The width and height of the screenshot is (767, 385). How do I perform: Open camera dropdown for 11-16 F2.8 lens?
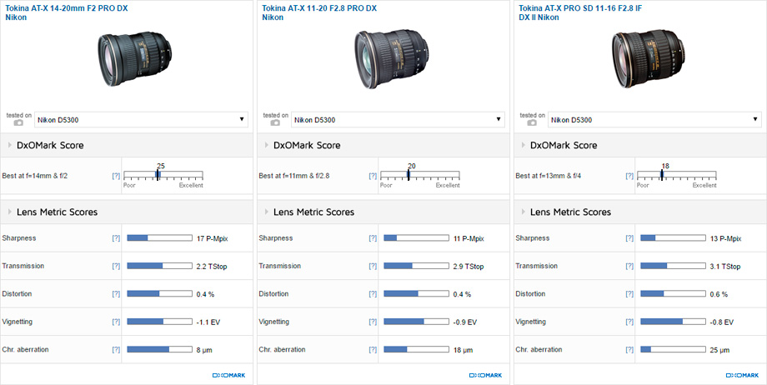[x=654, y=119]
